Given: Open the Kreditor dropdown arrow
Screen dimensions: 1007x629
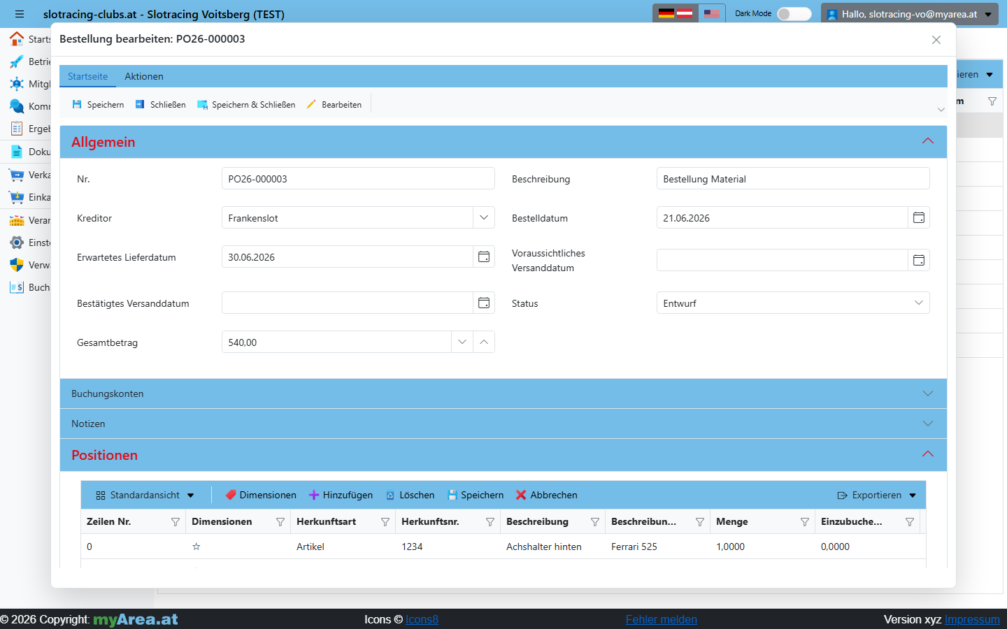Looking at the screenshot, I should point(484,218).
